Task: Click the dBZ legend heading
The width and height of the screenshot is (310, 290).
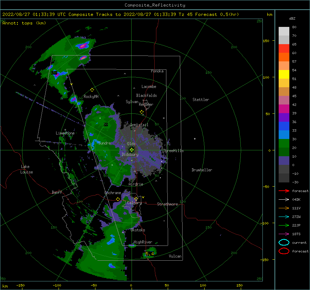Action: (292, 18)
